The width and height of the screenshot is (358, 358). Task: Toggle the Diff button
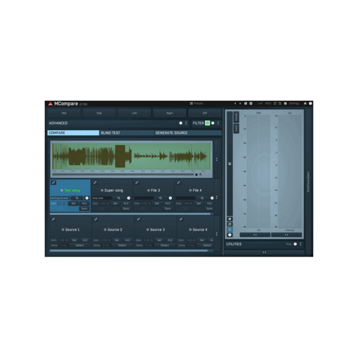click(x=205, y=113)
